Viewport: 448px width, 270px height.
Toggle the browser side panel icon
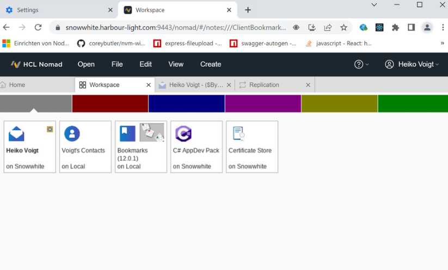pos(411,27)
